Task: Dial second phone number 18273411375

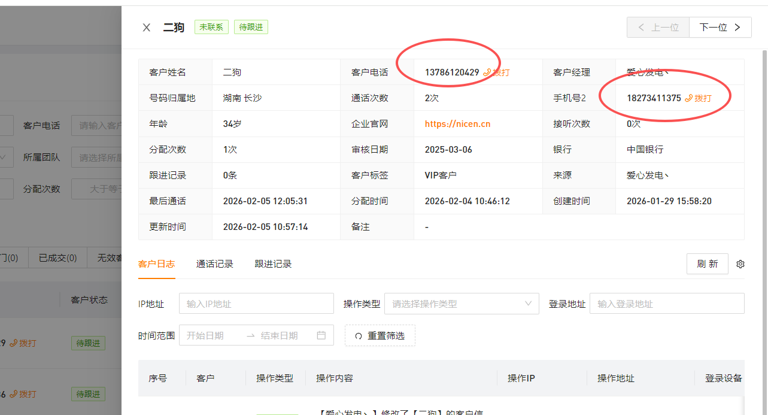Action: click(699, 98)
